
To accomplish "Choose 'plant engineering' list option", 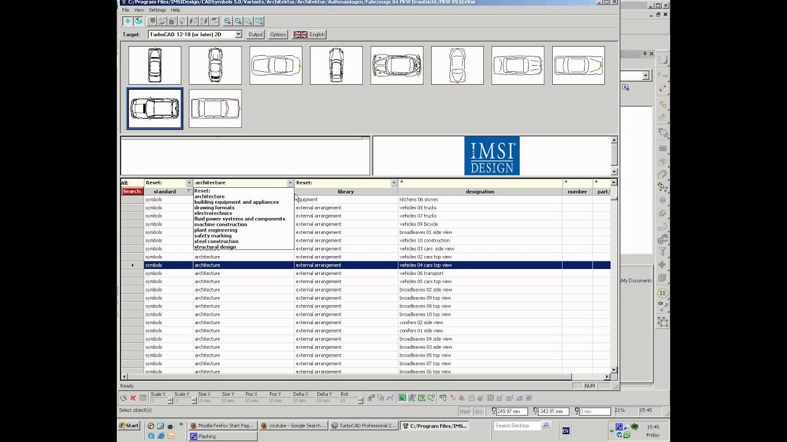I will tap(215, 230).
